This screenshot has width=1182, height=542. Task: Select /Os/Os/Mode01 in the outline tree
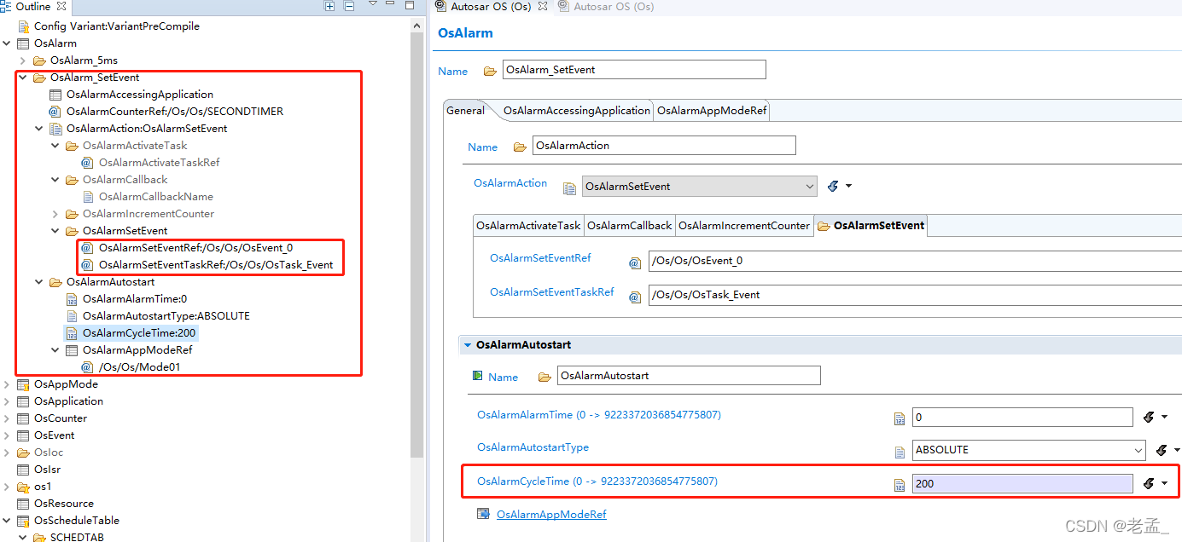pyautogui.click(x=139, y=367)
